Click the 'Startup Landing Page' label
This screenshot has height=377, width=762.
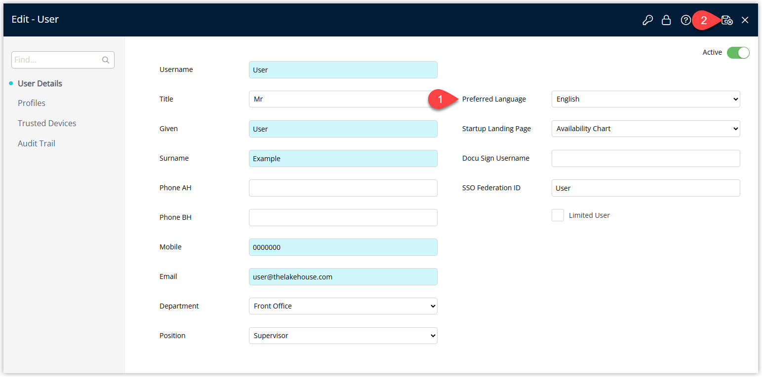(496, 129)
